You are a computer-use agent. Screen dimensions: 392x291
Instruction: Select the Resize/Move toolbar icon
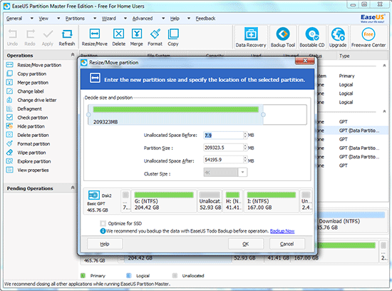[95, 38]
